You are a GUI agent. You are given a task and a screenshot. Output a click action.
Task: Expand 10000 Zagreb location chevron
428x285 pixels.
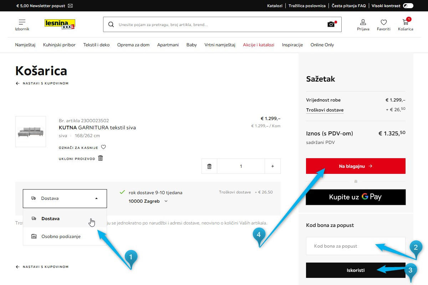point(166,201)
